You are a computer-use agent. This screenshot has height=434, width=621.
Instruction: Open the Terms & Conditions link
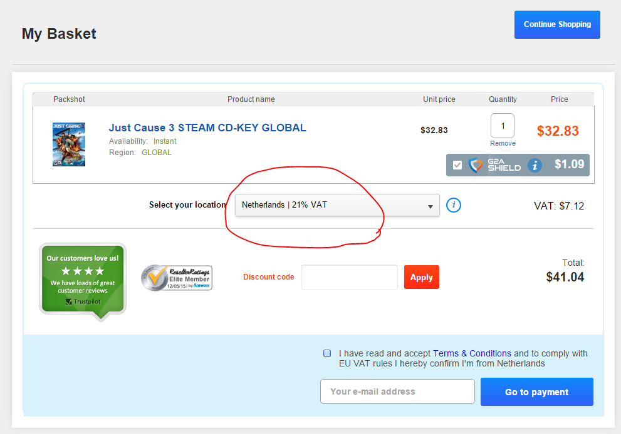tap(472, 353)
